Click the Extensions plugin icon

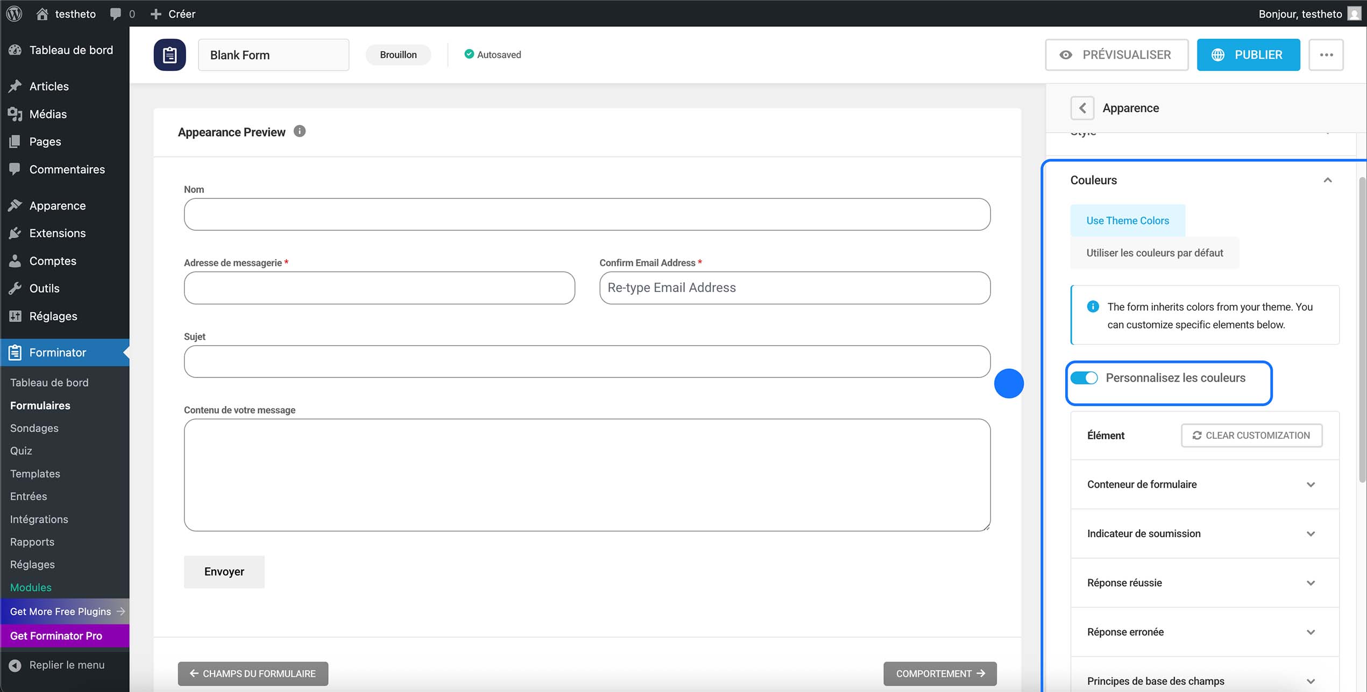click(x=15, y=233)
